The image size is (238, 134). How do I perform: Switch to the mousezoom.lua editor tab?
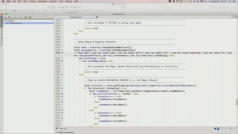(x=75, y=17)
